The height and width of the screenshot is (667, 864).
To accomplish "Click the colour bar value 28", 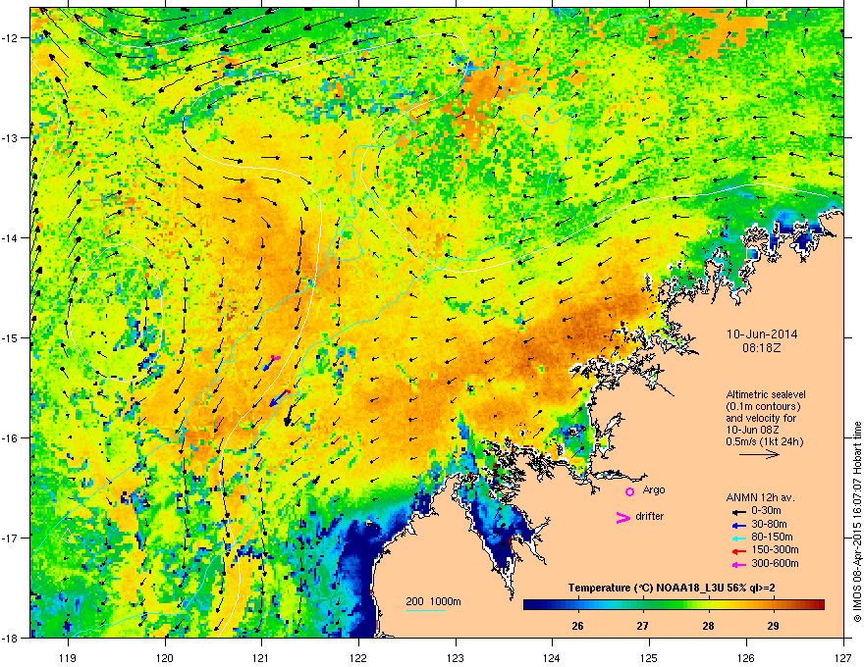I will tap(708, 626).
